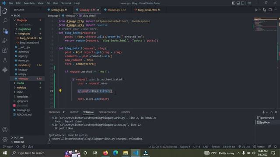Viewport: 280px width, 157px height.
Task: Click Prettier status bar item
Action: [259, 147]
